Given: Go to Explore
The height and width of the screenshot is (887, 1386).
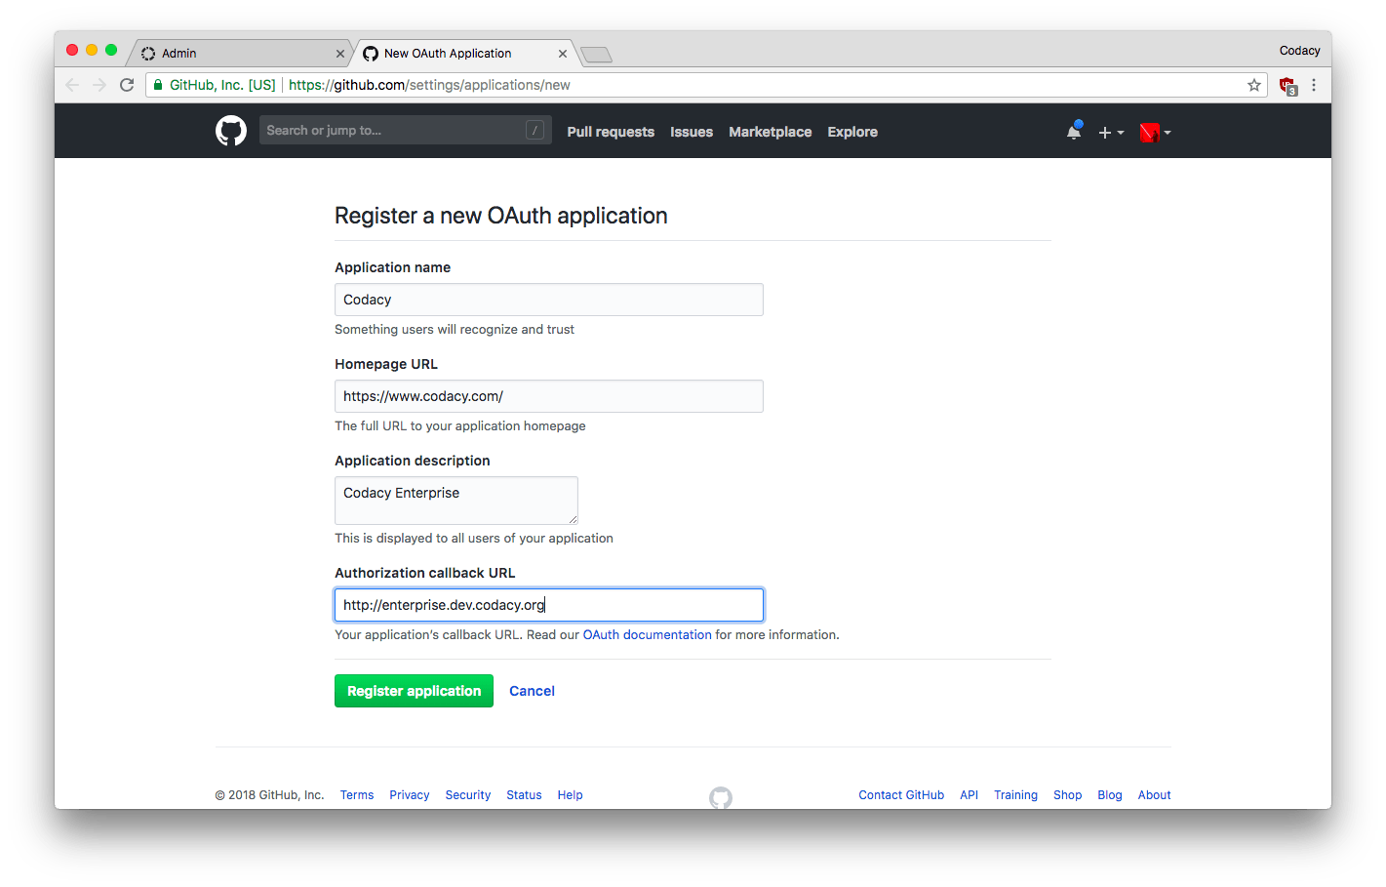Looking at the screenshot, I should point(852,132).
